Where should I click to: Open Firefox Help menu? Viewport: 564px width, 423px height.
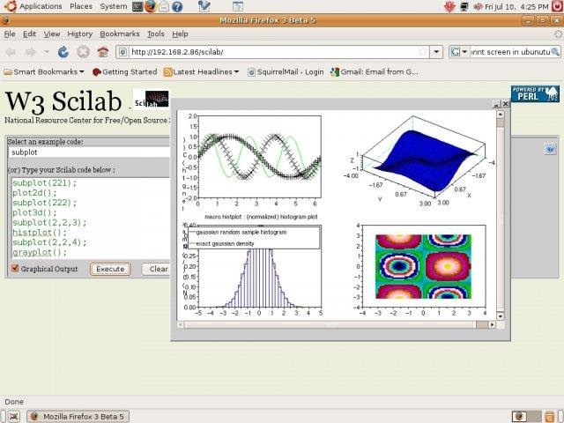tap(180, 33)
